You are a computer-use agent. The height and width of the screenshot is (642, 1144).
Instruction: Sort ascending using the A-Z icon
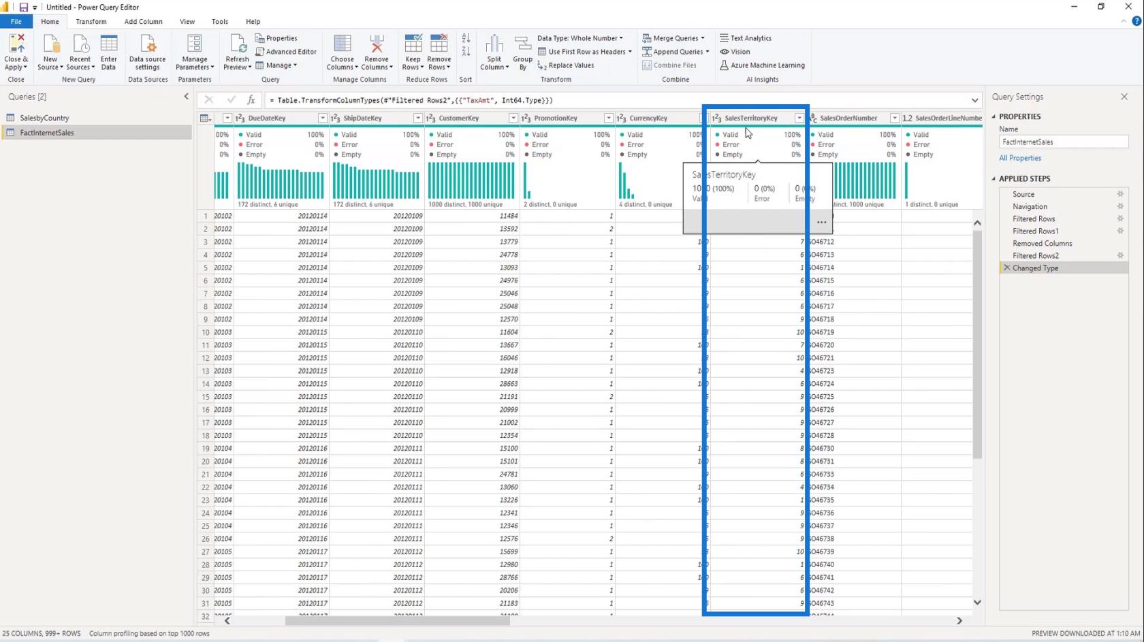466,38
